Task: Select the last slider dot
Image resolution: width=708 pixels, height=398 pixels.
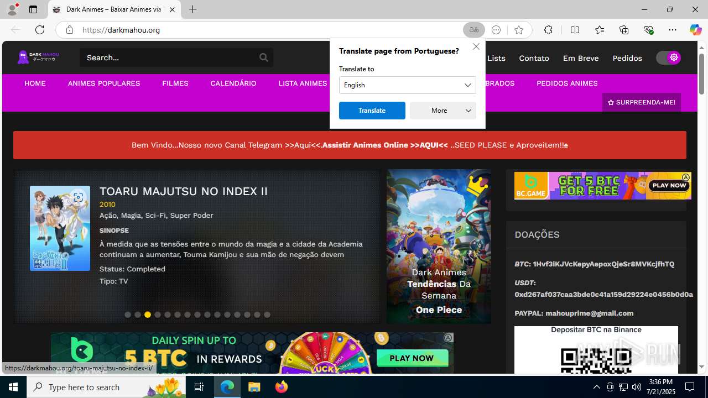Action: [x=267, y=315]
